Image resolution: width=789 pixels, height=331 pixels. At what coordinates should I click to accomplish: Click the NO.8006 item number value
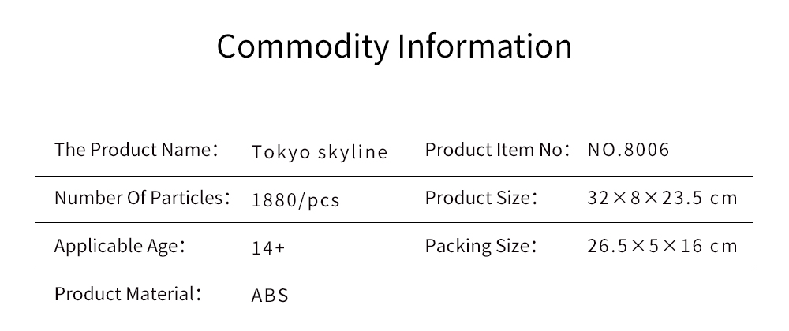click(629, 150)
